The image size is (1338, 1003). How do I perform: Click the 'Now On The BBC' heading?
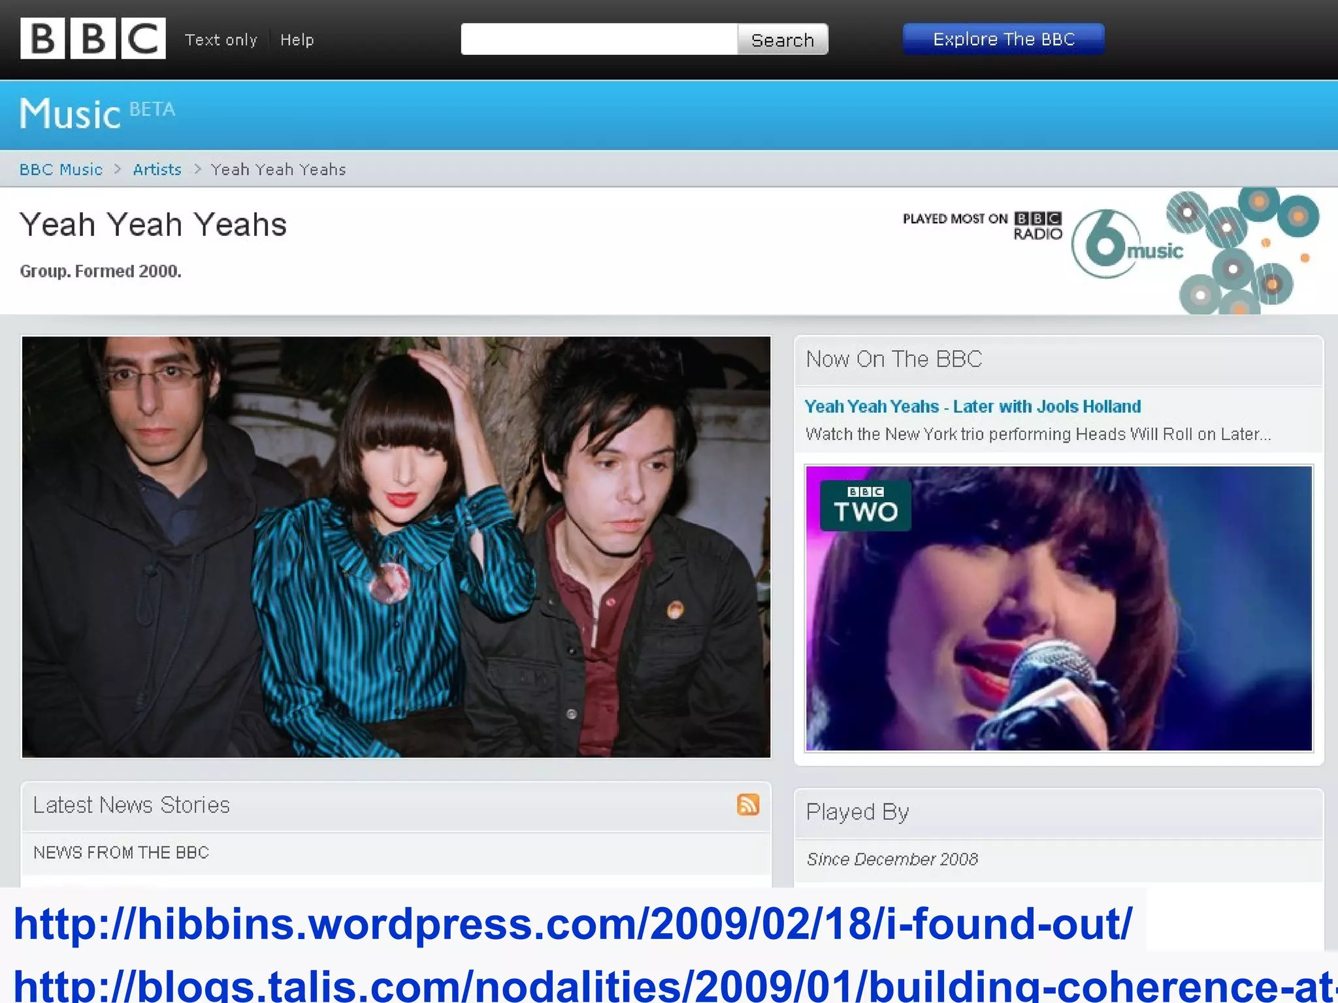pos(894,359)
